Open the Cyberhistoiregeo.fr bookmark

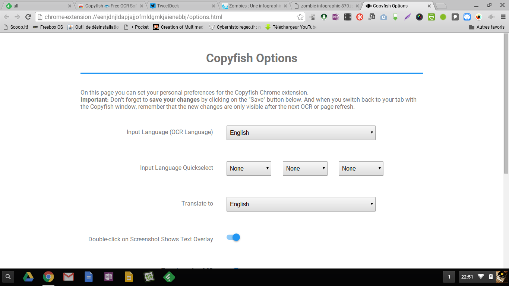pyautogui.click(x=235, y=27)
